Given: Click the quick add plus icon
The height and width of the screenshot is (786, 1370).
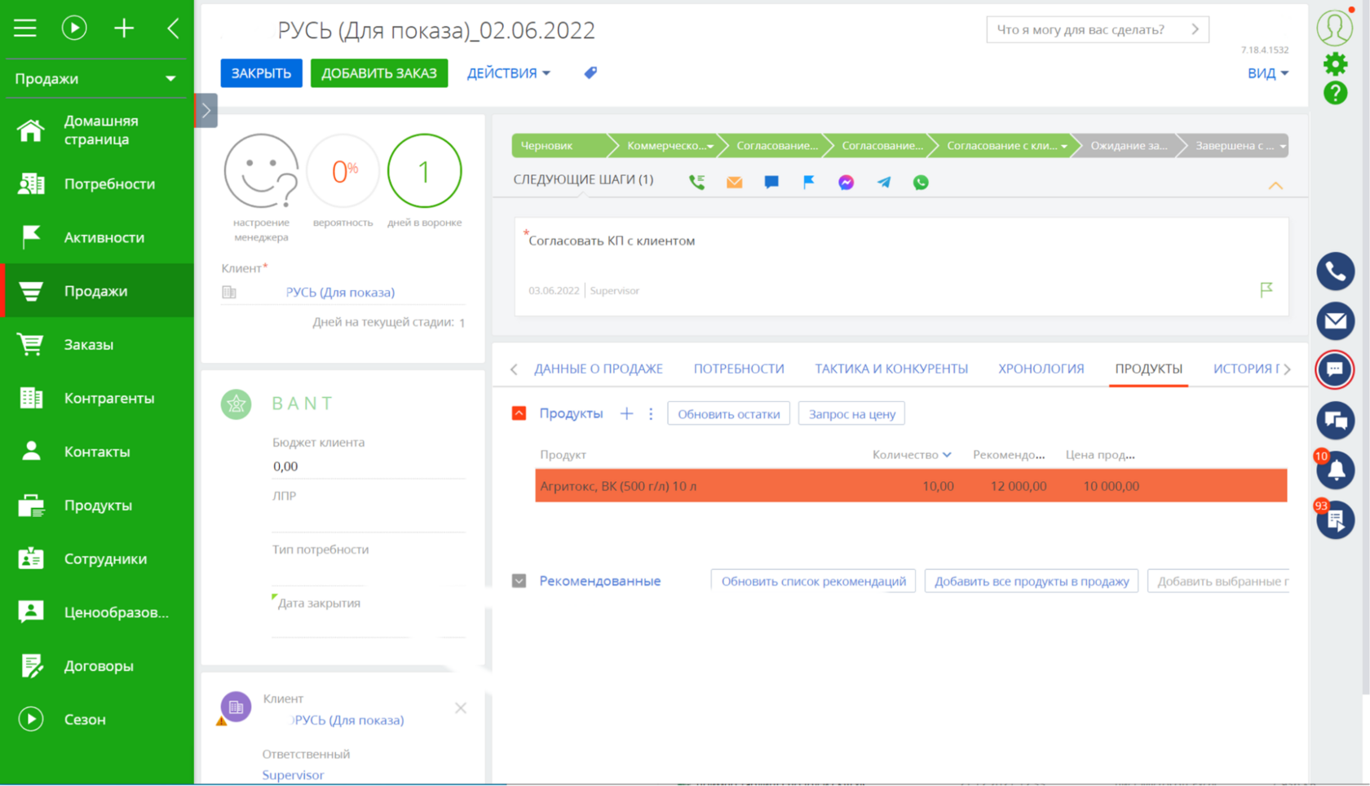Looking at the screenshot, I should tap(124, 28).
